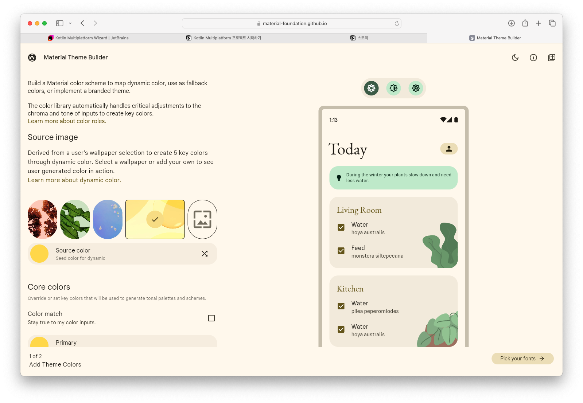The image size is (583, 403).
Task: Click the winter plants tip banner
Action: pos(393,178)
